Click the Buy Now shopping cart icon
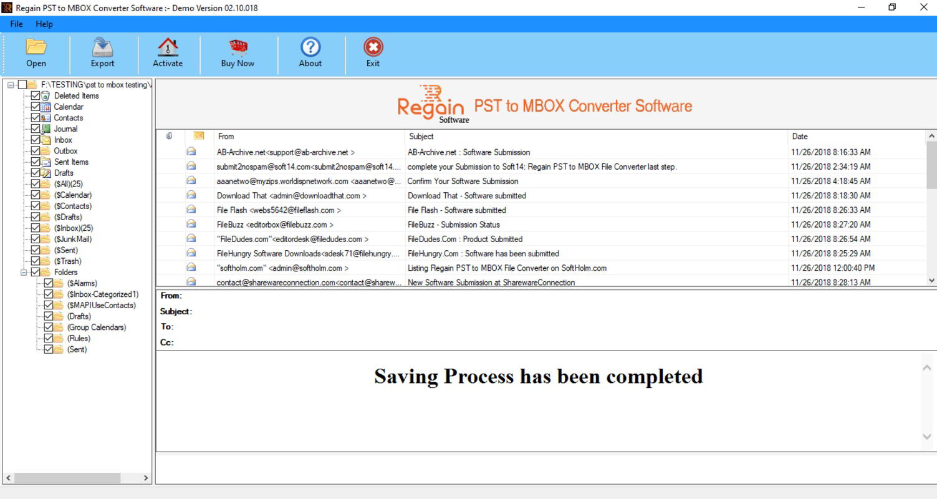This screenshot has height=499, width=937. (x=238, y=47)
